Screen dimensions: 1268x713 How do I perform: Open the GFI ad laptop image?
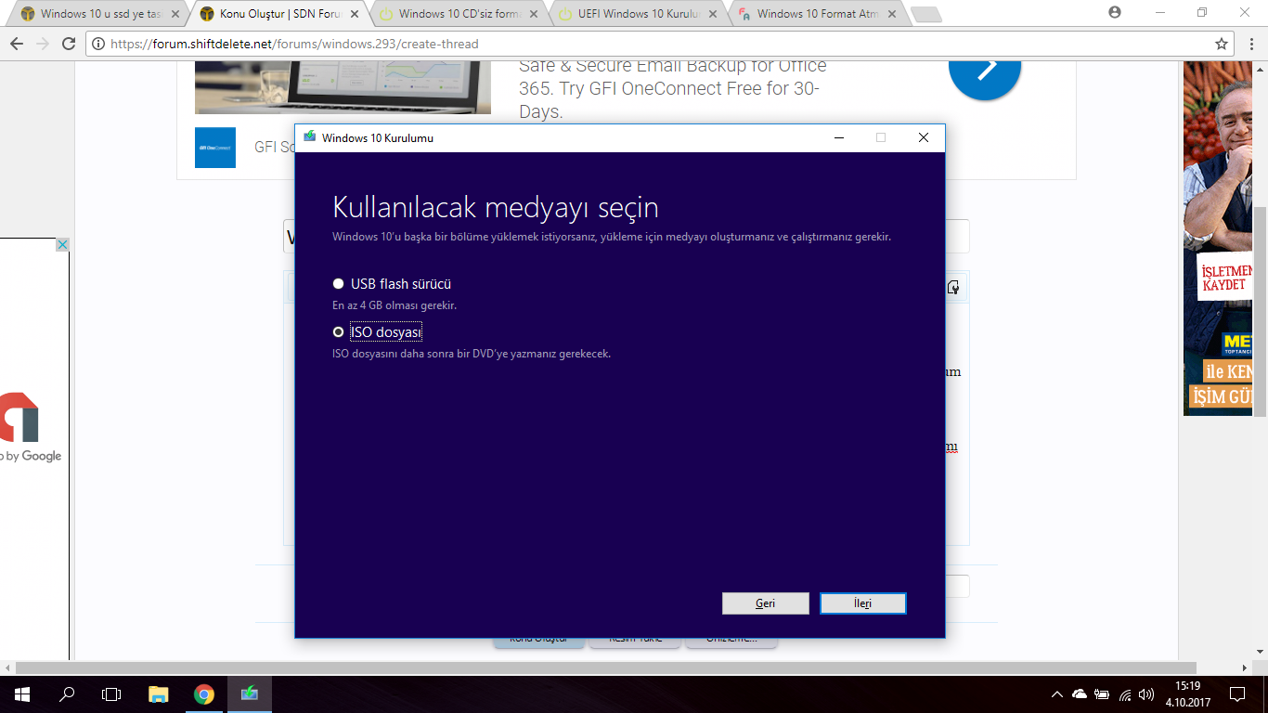click(x=343, y=87)
